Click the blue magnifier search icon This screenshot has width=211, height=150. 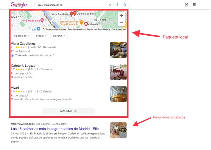tap(125, 5)
